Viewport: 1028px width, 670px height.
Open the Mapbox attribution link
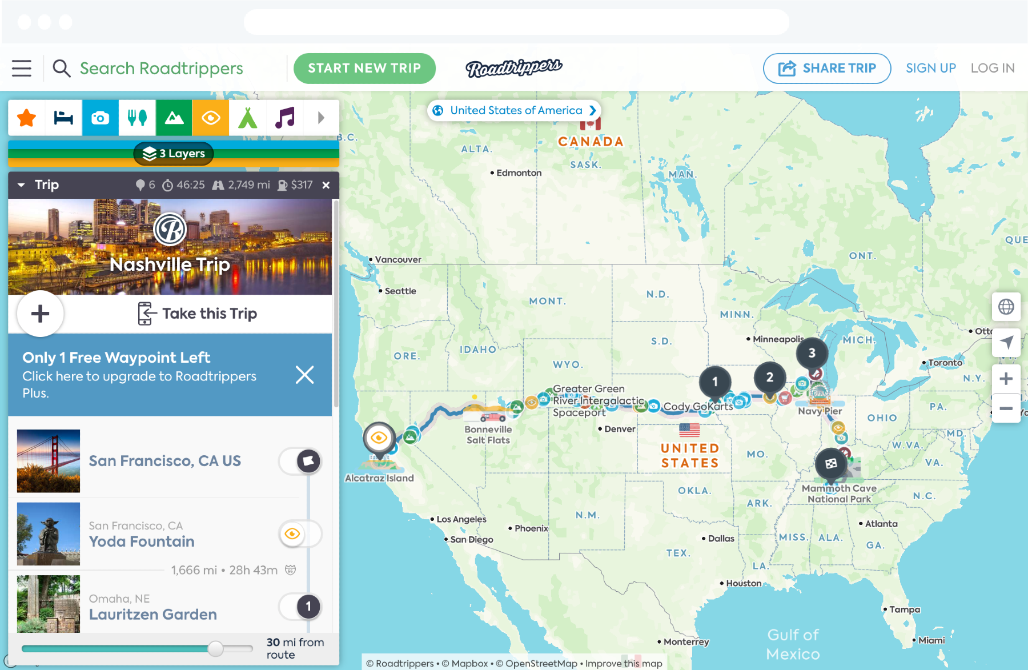click(x=464, y=663)
